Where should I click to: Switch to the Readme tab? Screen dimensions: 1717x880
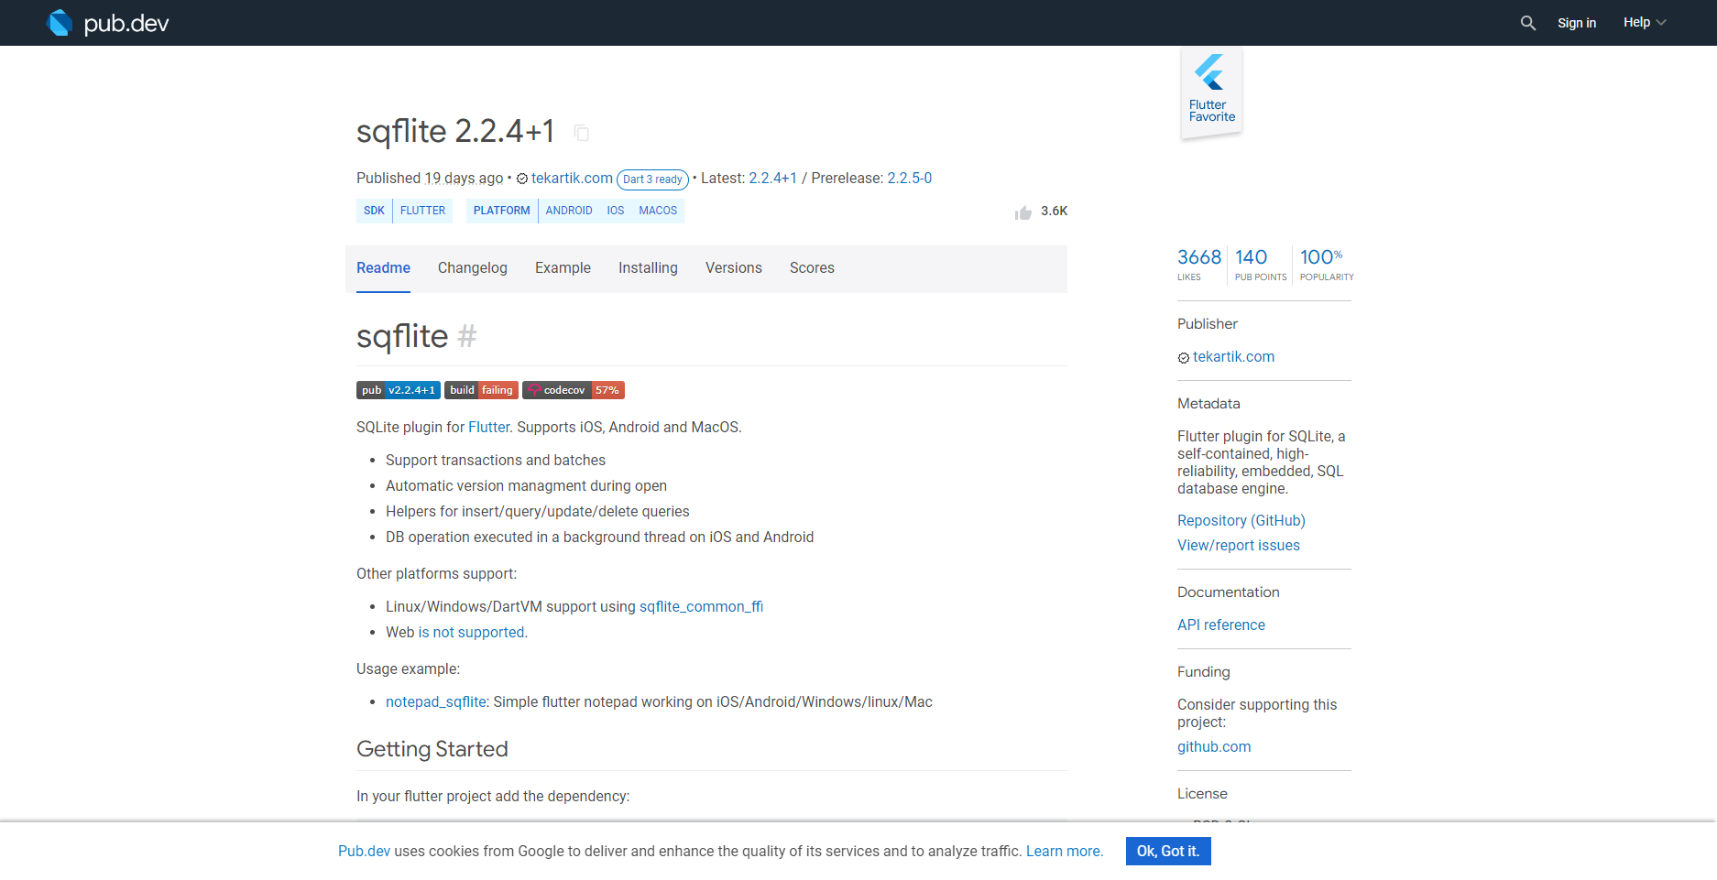(383, 268)
